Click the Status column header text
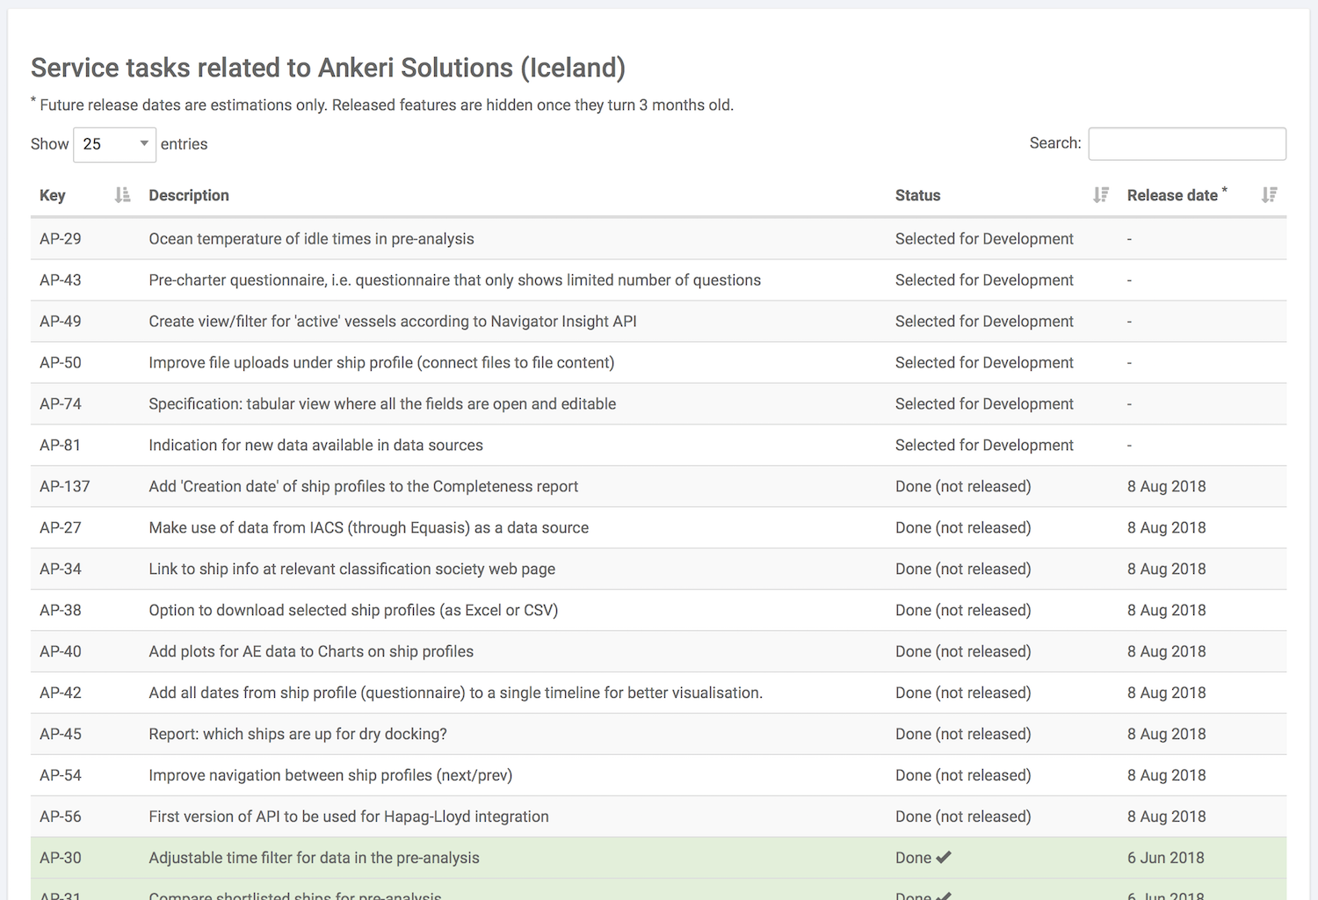Screen dimensions: 1318x900 pyautogui.click(x=917, y=195)
